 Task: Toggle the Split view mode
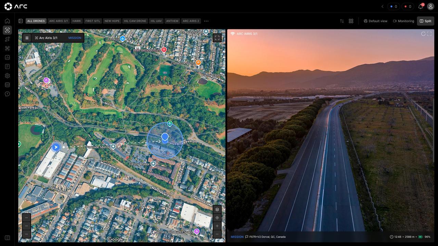(425, 21)
